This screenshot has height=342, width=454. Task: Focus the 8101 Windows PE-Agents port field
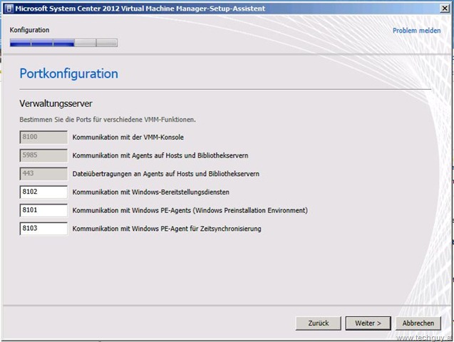tap(43, 210)
